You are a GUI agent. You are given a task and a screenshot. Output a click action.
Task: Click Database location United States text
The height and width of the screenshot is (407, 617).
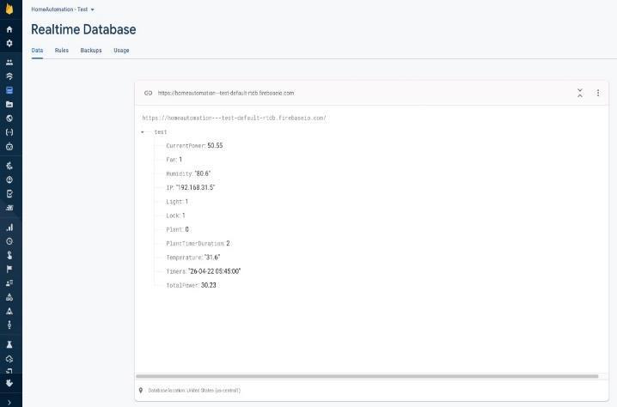click(x=194, y=391)
